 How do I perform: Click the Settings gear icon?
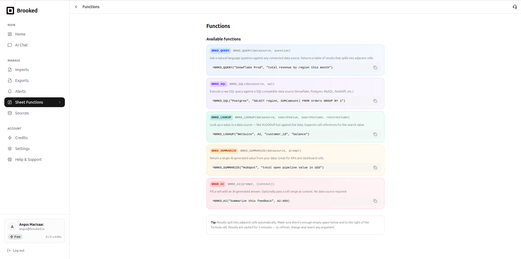(10, 149)
